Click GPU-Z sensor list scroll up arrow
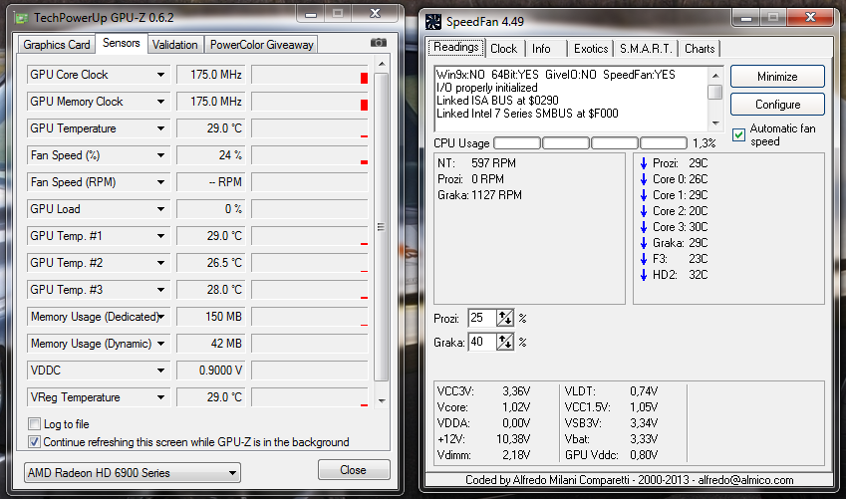 click(x=382, y=64)
